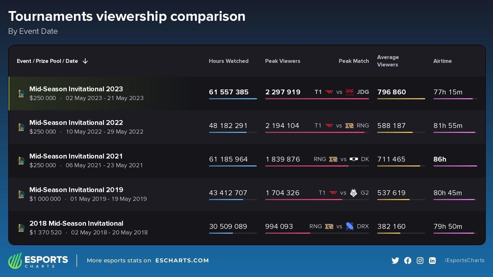Click the DRX logo in the 2018 peak match
493x277 pixels.
(x=349, y=226)
